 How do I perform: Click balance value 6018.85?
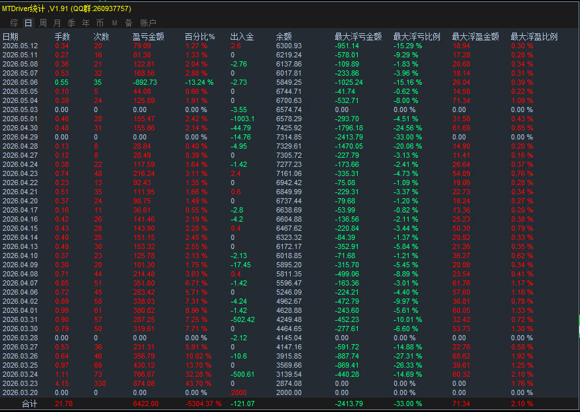[x=289, y=256]
